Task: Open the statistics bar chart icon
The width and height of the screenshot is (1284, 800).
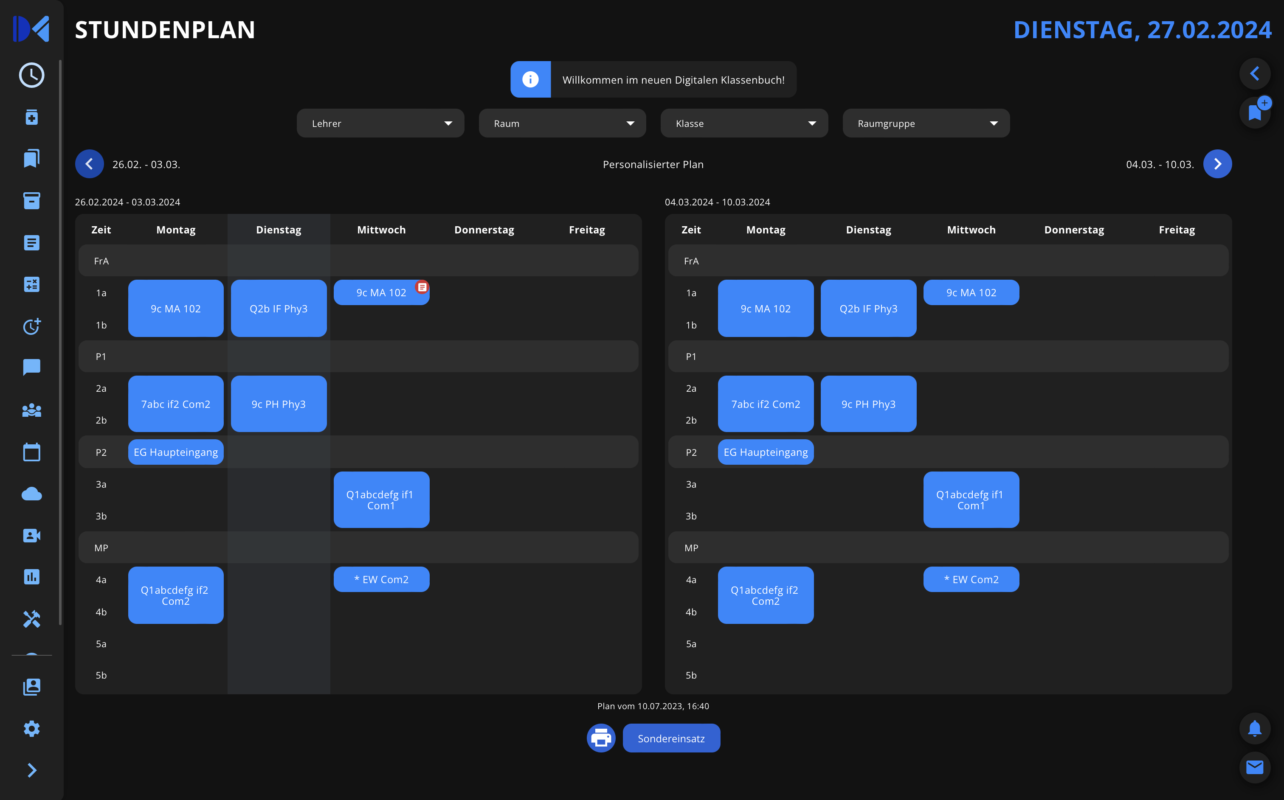Action: pyautogui.click(x=31, y=577)
